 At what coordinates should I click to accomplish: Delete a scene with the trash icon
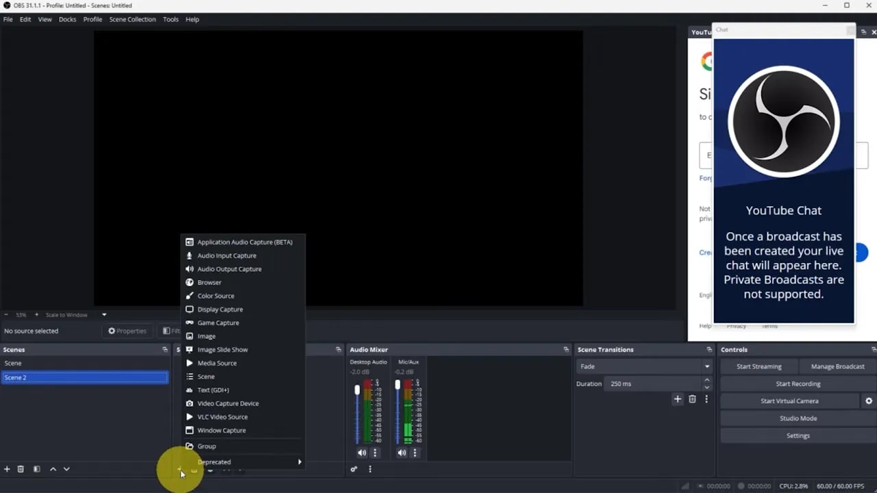21,469
